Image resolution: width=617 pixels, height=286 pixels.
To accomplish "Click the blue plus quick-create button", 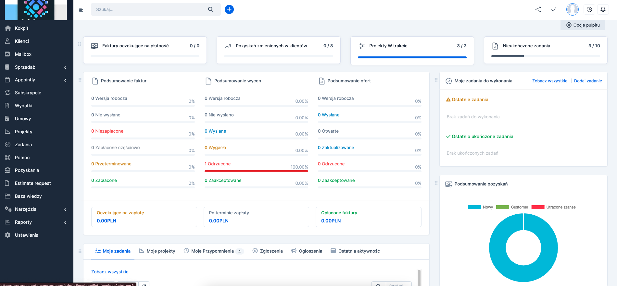I will (x=229, y=9).
